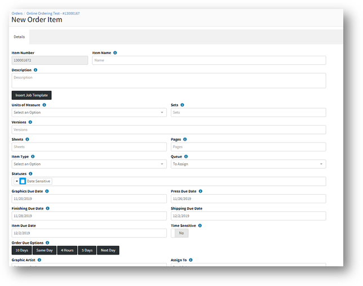This screenshot has height=286, width=363.
Task: Click the Date Sensitive calendar icon
Action: [23, 181]
